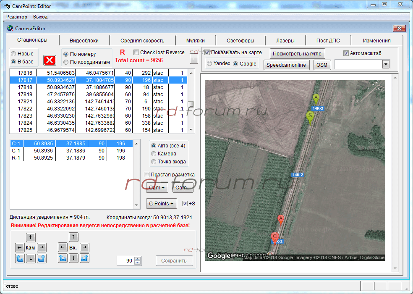Viewport: 413px width, 294px height.
Task: Move the camera up with the Кам up arrow
Action: pyautogui.click(x=31, y=237)
